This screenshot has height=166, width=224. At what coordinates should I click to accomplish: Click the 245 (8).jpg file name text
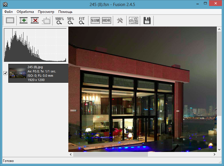click(35, 67)
